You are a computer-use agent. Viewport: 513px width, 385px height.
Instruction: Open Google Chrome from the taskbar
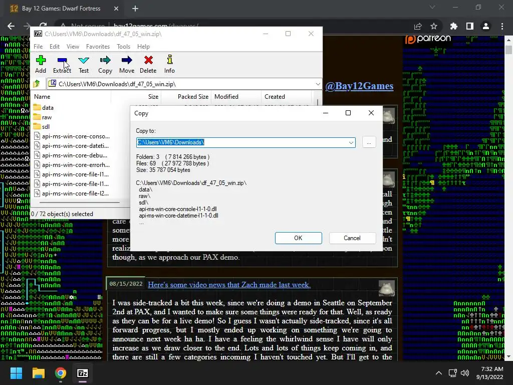tap(61, 373)
